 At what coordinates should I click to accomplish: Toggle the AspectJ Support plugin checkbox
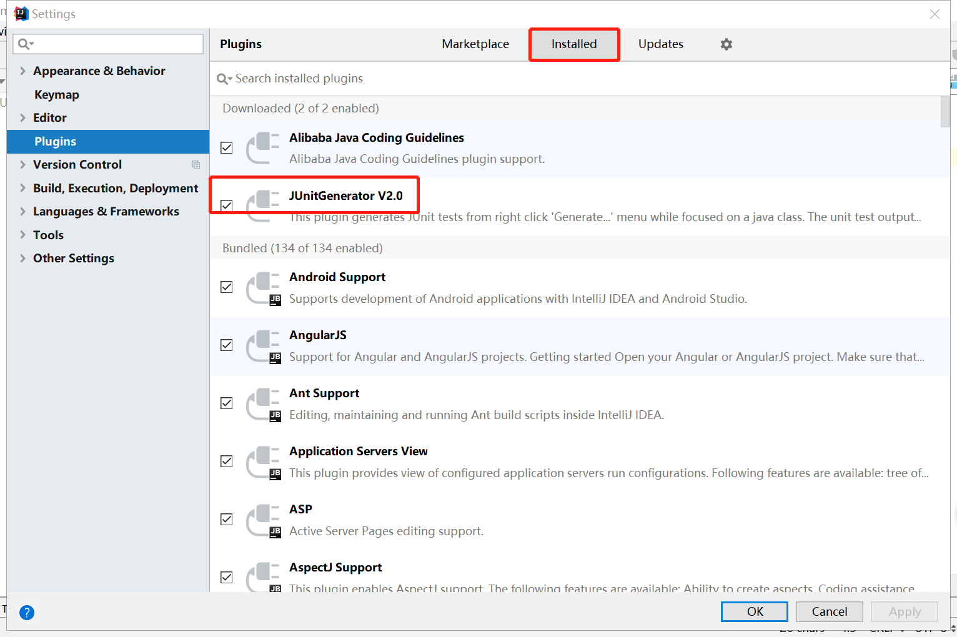(227, 578)
